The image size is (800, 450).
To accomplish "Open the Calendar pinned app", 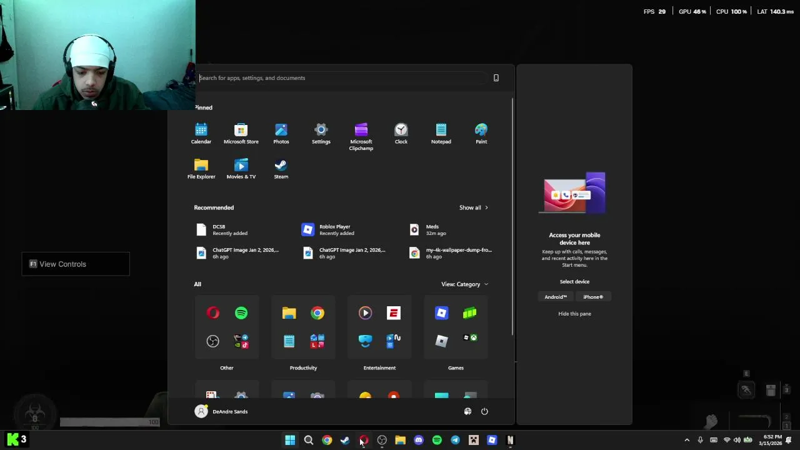I will tap(201, 133).
